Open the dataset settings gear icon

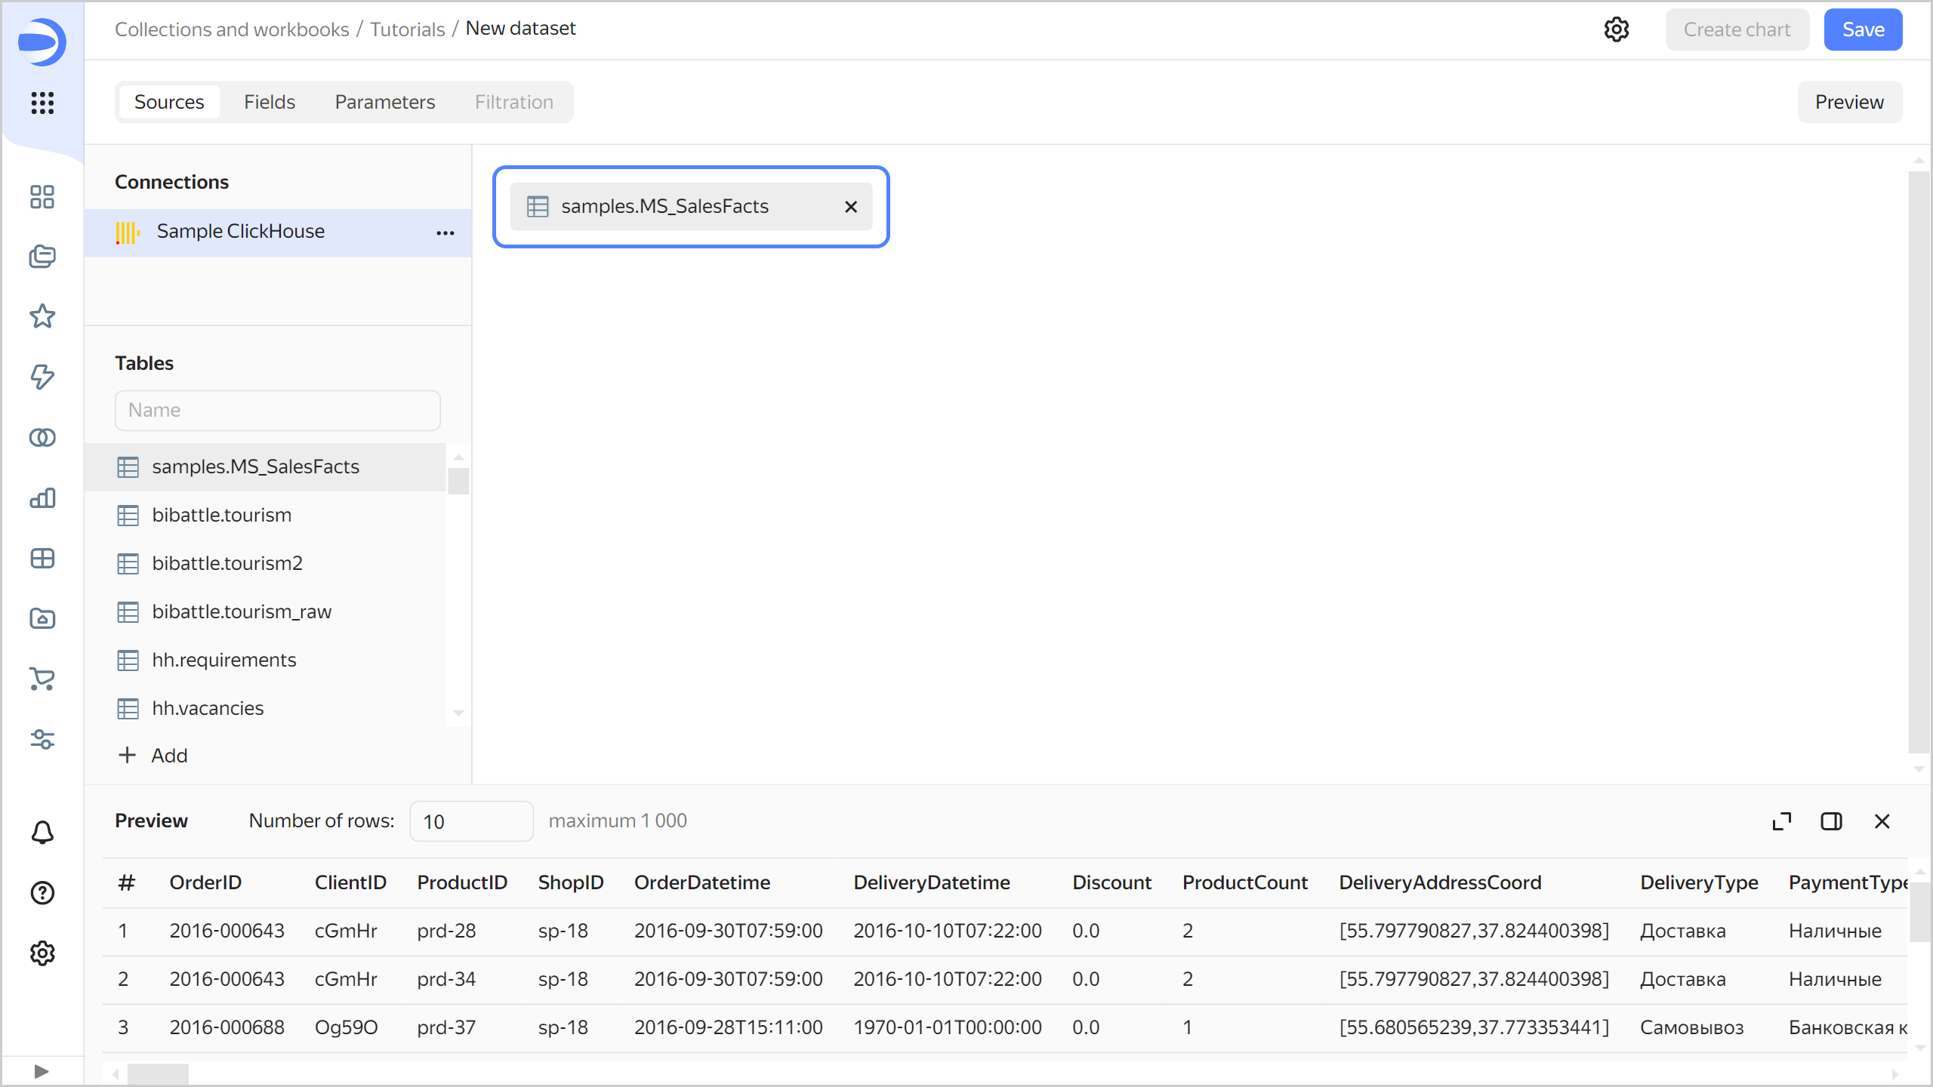coord(1616,29)
